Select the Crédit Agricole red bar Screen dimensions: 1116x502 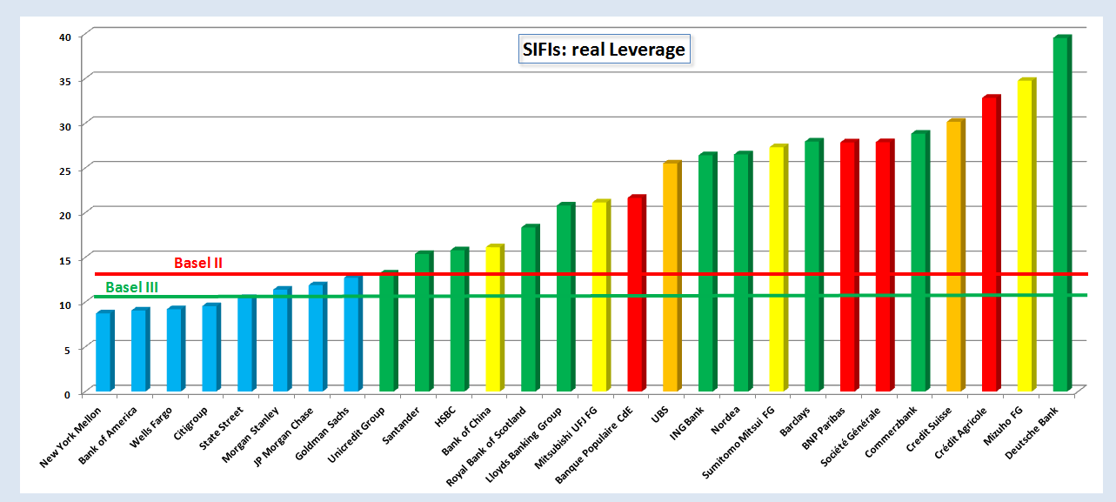pyautogui.click(x=992, y=244)
